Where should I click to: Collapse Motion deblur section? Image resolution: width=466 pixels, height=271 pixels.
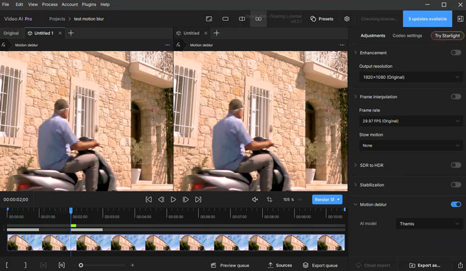(x=355, y=204)
